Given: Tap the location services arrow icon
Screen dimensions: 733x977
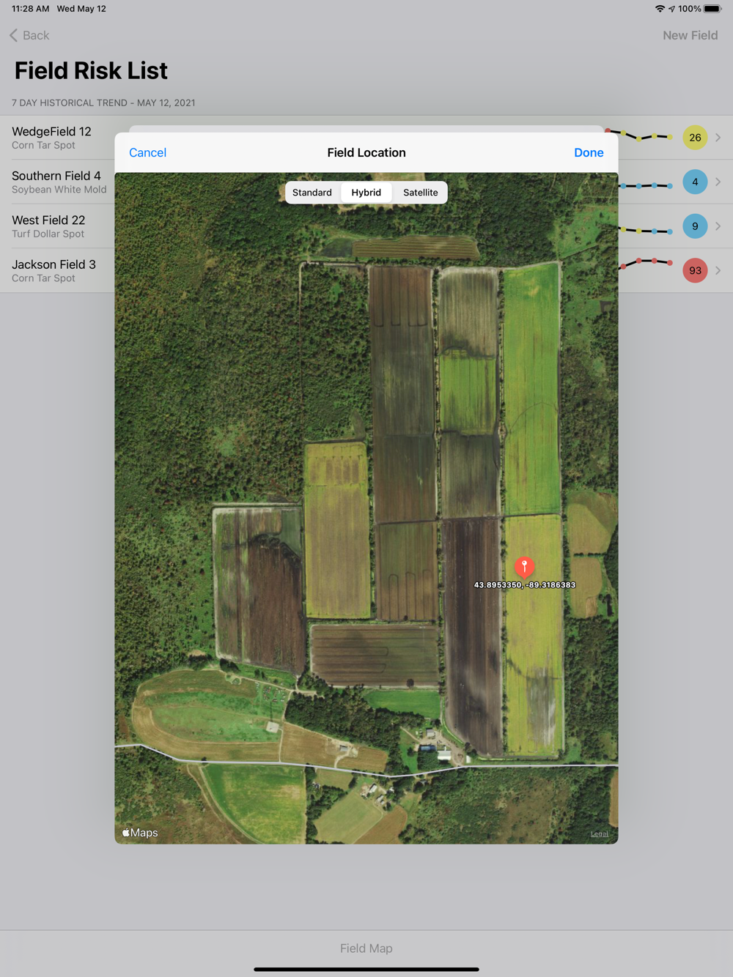Looking at the screenshot, I should tap(671, 9).
